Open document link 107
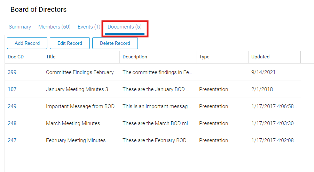The image size is (314, 172). (x=12, y=89)
